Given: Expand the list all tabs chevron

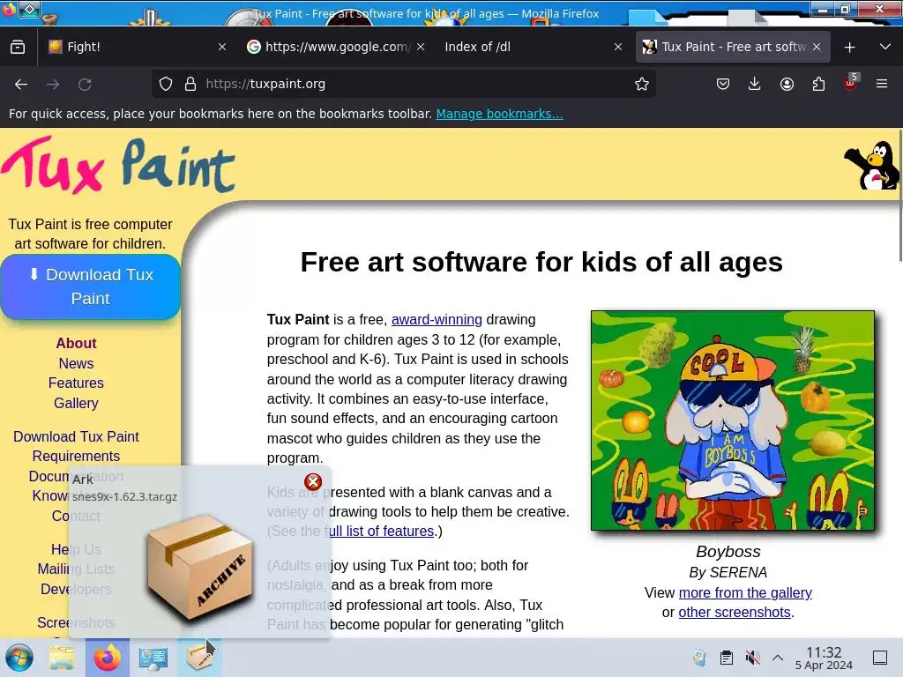Looking at the screenshot, I should pos(885,47).
